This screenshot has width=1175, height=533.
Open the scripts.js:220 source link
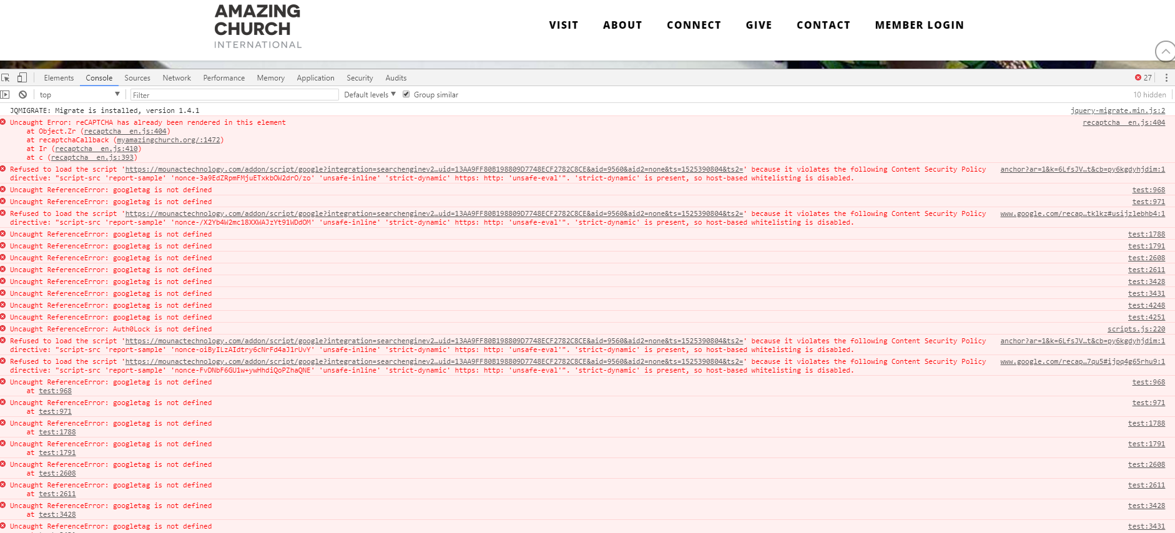[1136, 329]
